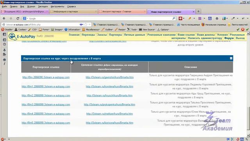Viewport: 250px width, 141px height.
Task: Switch to the Входящие (451) Gmail tab
Action: tap(25, 11)
